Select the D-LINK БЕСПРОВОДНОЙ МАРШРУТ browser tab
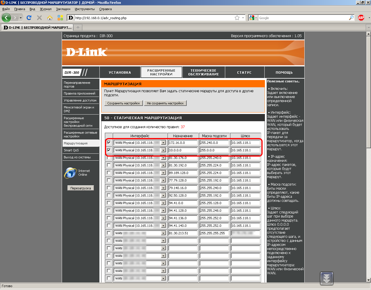 tap(37, 28)
